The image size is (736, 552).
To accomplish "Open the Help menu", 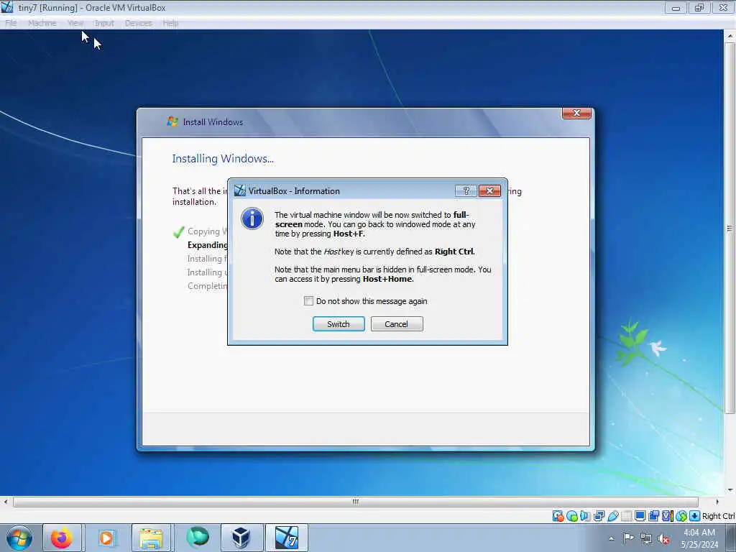I will [170, 23].
